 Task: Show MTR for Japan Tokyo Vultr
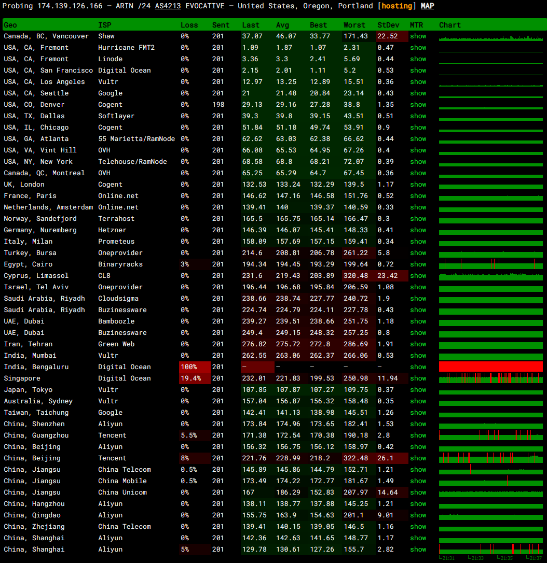[418, 390]
